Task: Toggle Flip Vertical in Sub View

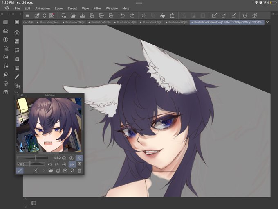Action: click(80, 164)
